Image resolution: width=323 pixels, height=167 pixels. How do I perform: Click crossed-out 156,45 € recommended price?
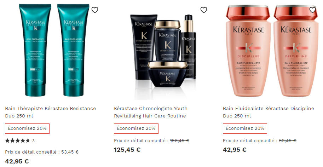(x=180, y=141)
